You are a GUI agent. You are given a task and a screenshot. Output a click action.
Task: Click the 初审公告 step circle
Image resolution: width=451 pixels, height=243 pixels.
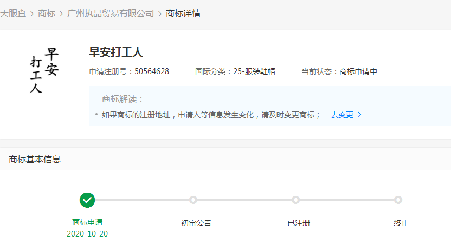click(x=193, y=200)
